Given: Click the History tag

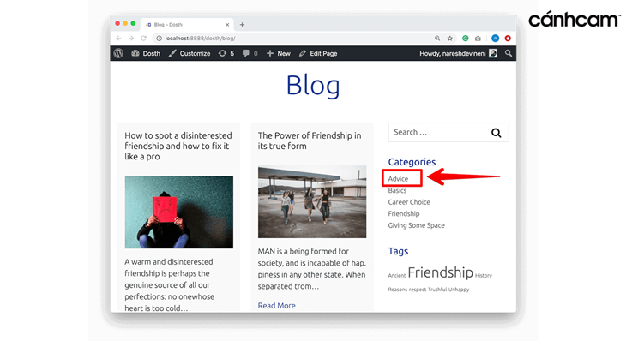Looking at the screenshot, I should click(x=484, y=276).
